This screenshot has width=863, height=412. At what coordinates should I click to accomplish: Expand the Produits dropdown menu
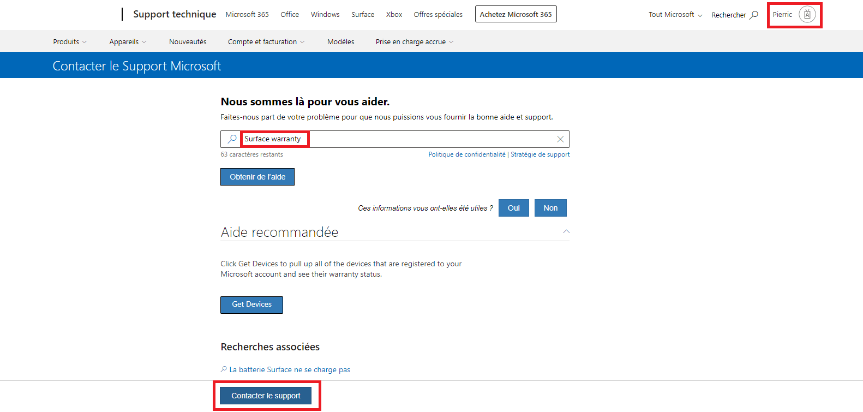pyautogui.click(x=70, y=42)
